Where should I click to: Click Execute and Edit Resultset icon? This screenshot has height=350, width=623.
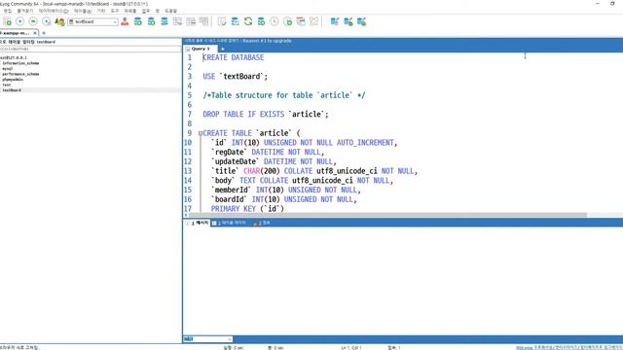point(47,21)
